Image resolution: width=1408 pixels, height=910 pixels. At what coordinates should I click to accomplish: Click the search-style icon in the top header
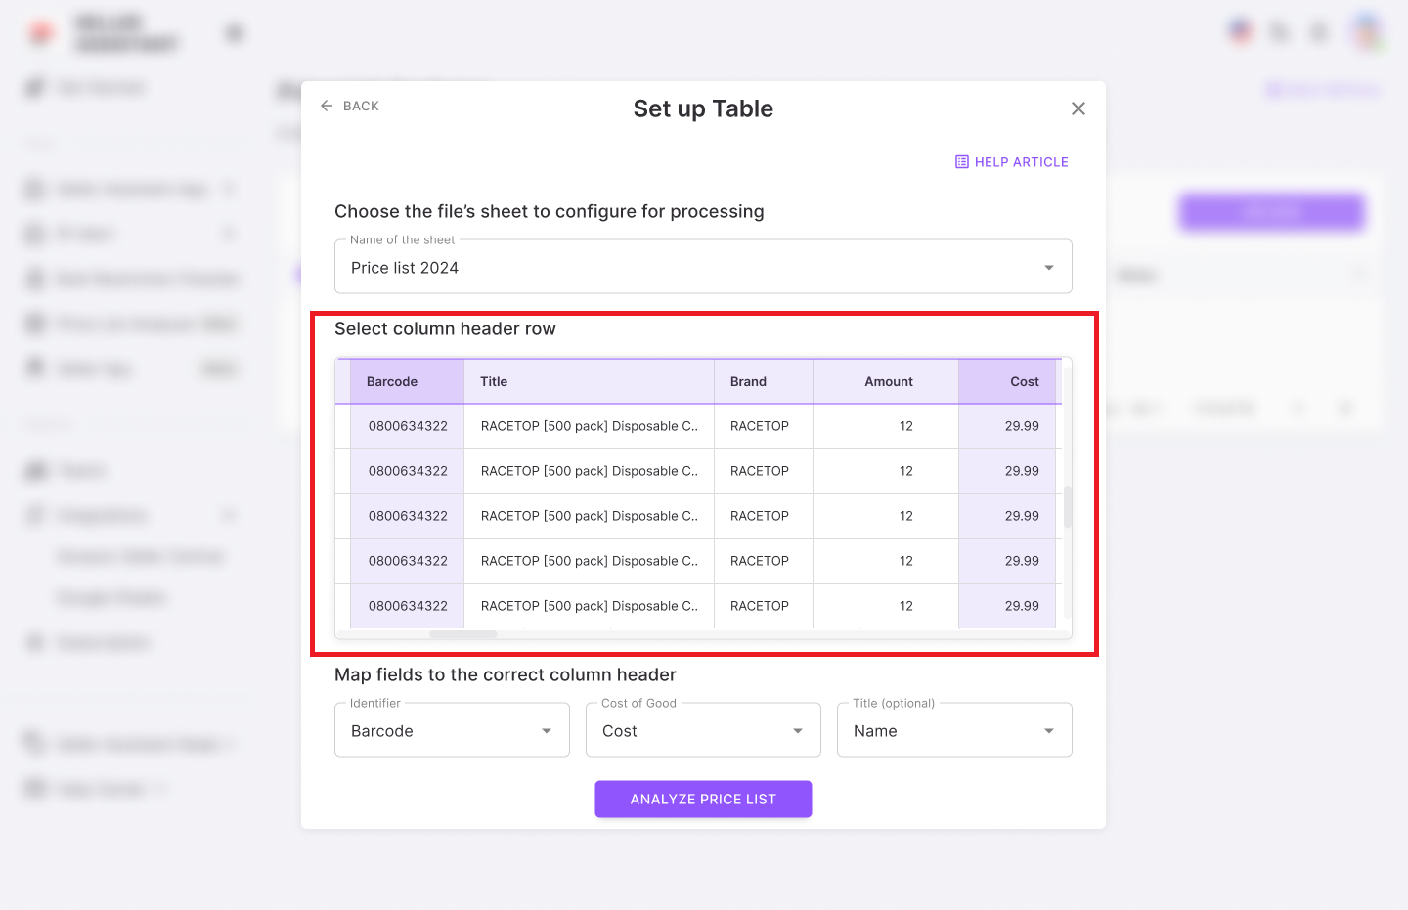coord(1279,31)
